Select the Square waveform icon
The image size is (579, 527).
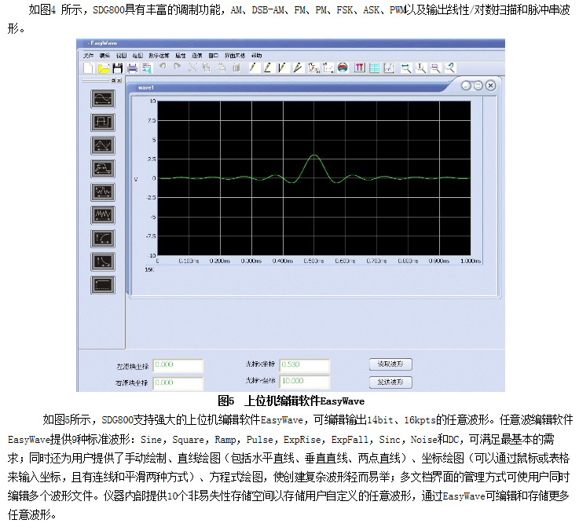point(104,122)
